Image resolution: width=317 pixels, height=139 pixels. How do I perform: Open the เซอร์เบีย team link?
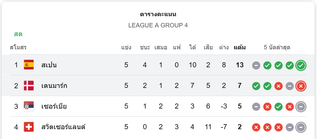coord(54,107)
